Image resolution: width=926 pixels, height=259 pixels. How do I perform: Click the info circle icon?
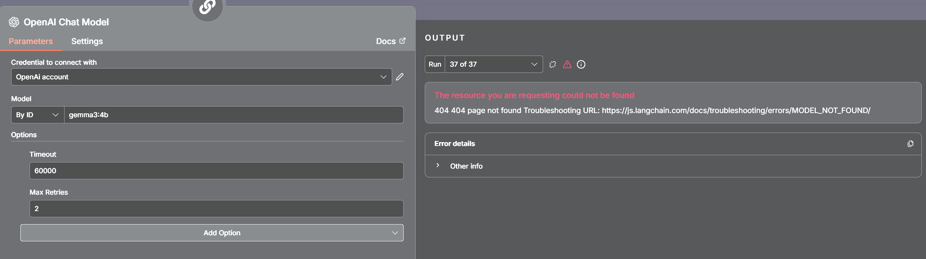click(x=581, y=64)
